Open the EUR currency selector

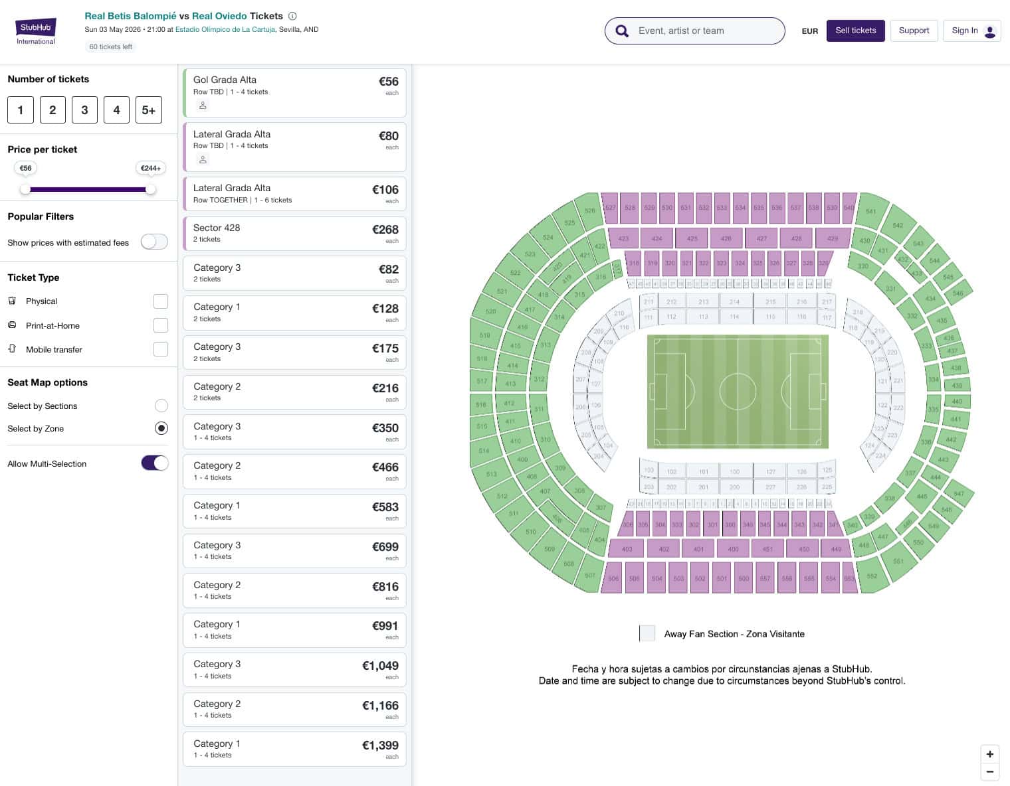809,31
